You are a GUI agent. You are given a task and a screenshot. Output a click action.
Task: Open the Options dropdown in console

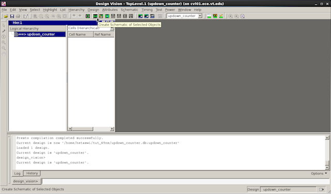(319, 173)
